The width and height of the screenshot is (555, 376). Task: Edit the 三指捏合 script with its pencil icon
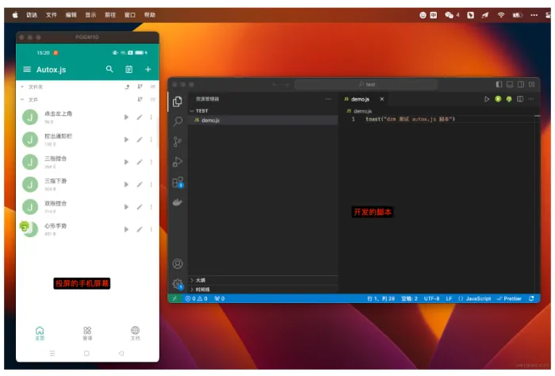pyautogui.click(x=139, y=162)
